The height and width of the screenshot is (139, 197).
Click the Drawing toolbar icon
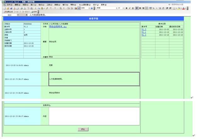point(79,8)
